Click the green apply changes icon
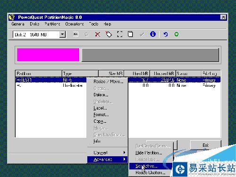This screenshot has width=236, height=177. pyautogui.click(x=177, y=34)
